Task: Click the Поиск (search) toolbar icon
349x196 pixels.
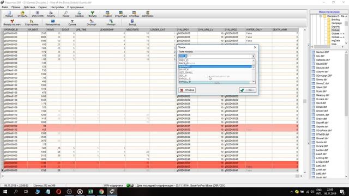Action: [65, 14]
